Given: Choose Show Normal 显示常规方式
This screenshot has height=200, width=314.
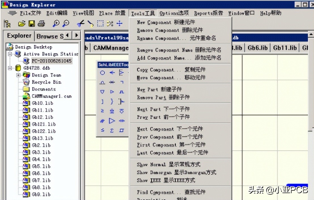Looking at the screenshot, I should [169, 164].
